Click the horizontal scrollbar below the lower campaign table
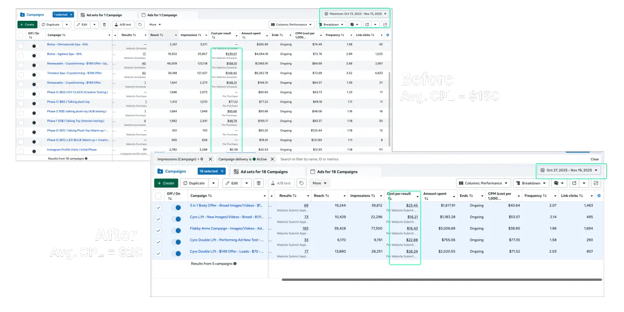Screen dimensions: 624x312 point(442,280)
